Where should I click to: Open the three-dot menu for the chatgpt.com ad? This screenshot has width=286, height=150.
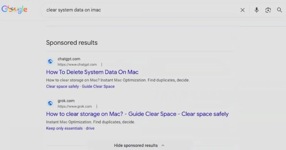click(102, 65)
